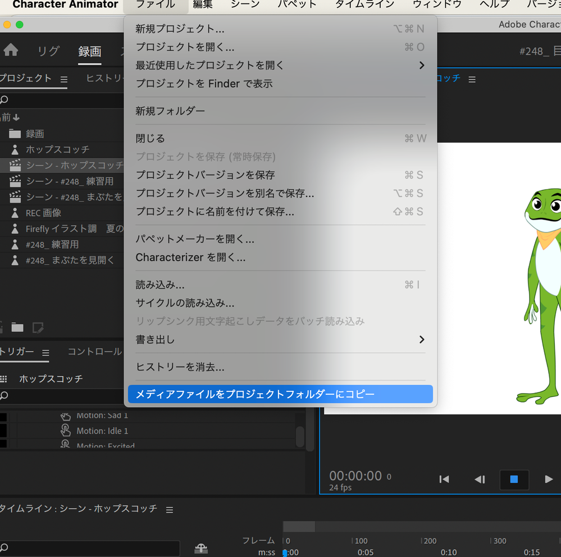Step back one frame
Viewport: 561px width, 557px height.
480,479
